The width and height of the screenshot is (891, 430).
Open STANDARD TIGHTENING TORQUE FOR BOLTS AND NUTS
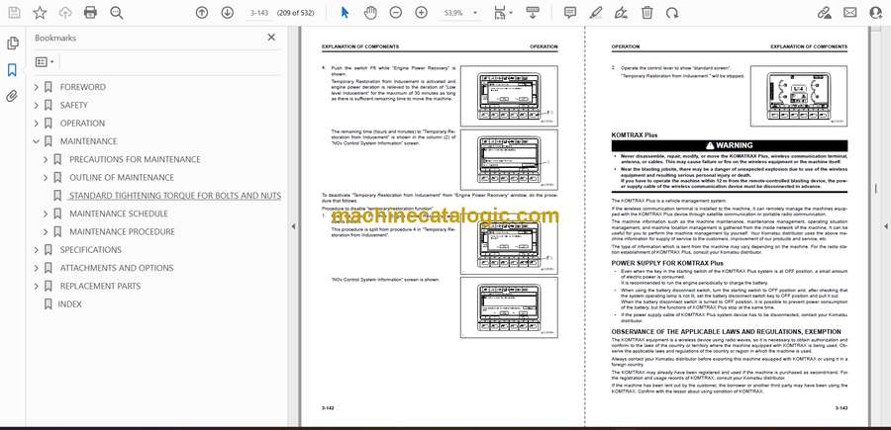[x=175, y=196]
